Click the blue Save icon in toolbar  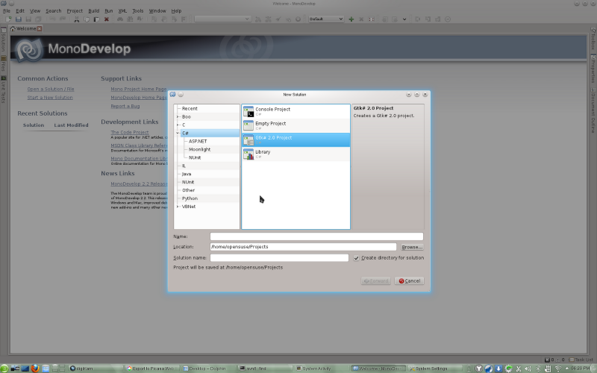pyautogui.click(x=18, y=19)
